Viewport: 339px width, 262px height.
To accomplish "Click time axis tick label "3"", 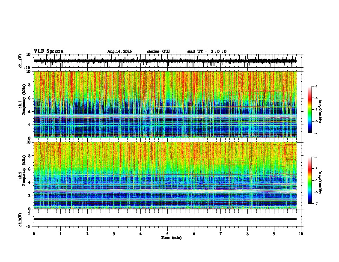I will click(x=114, y=234).
